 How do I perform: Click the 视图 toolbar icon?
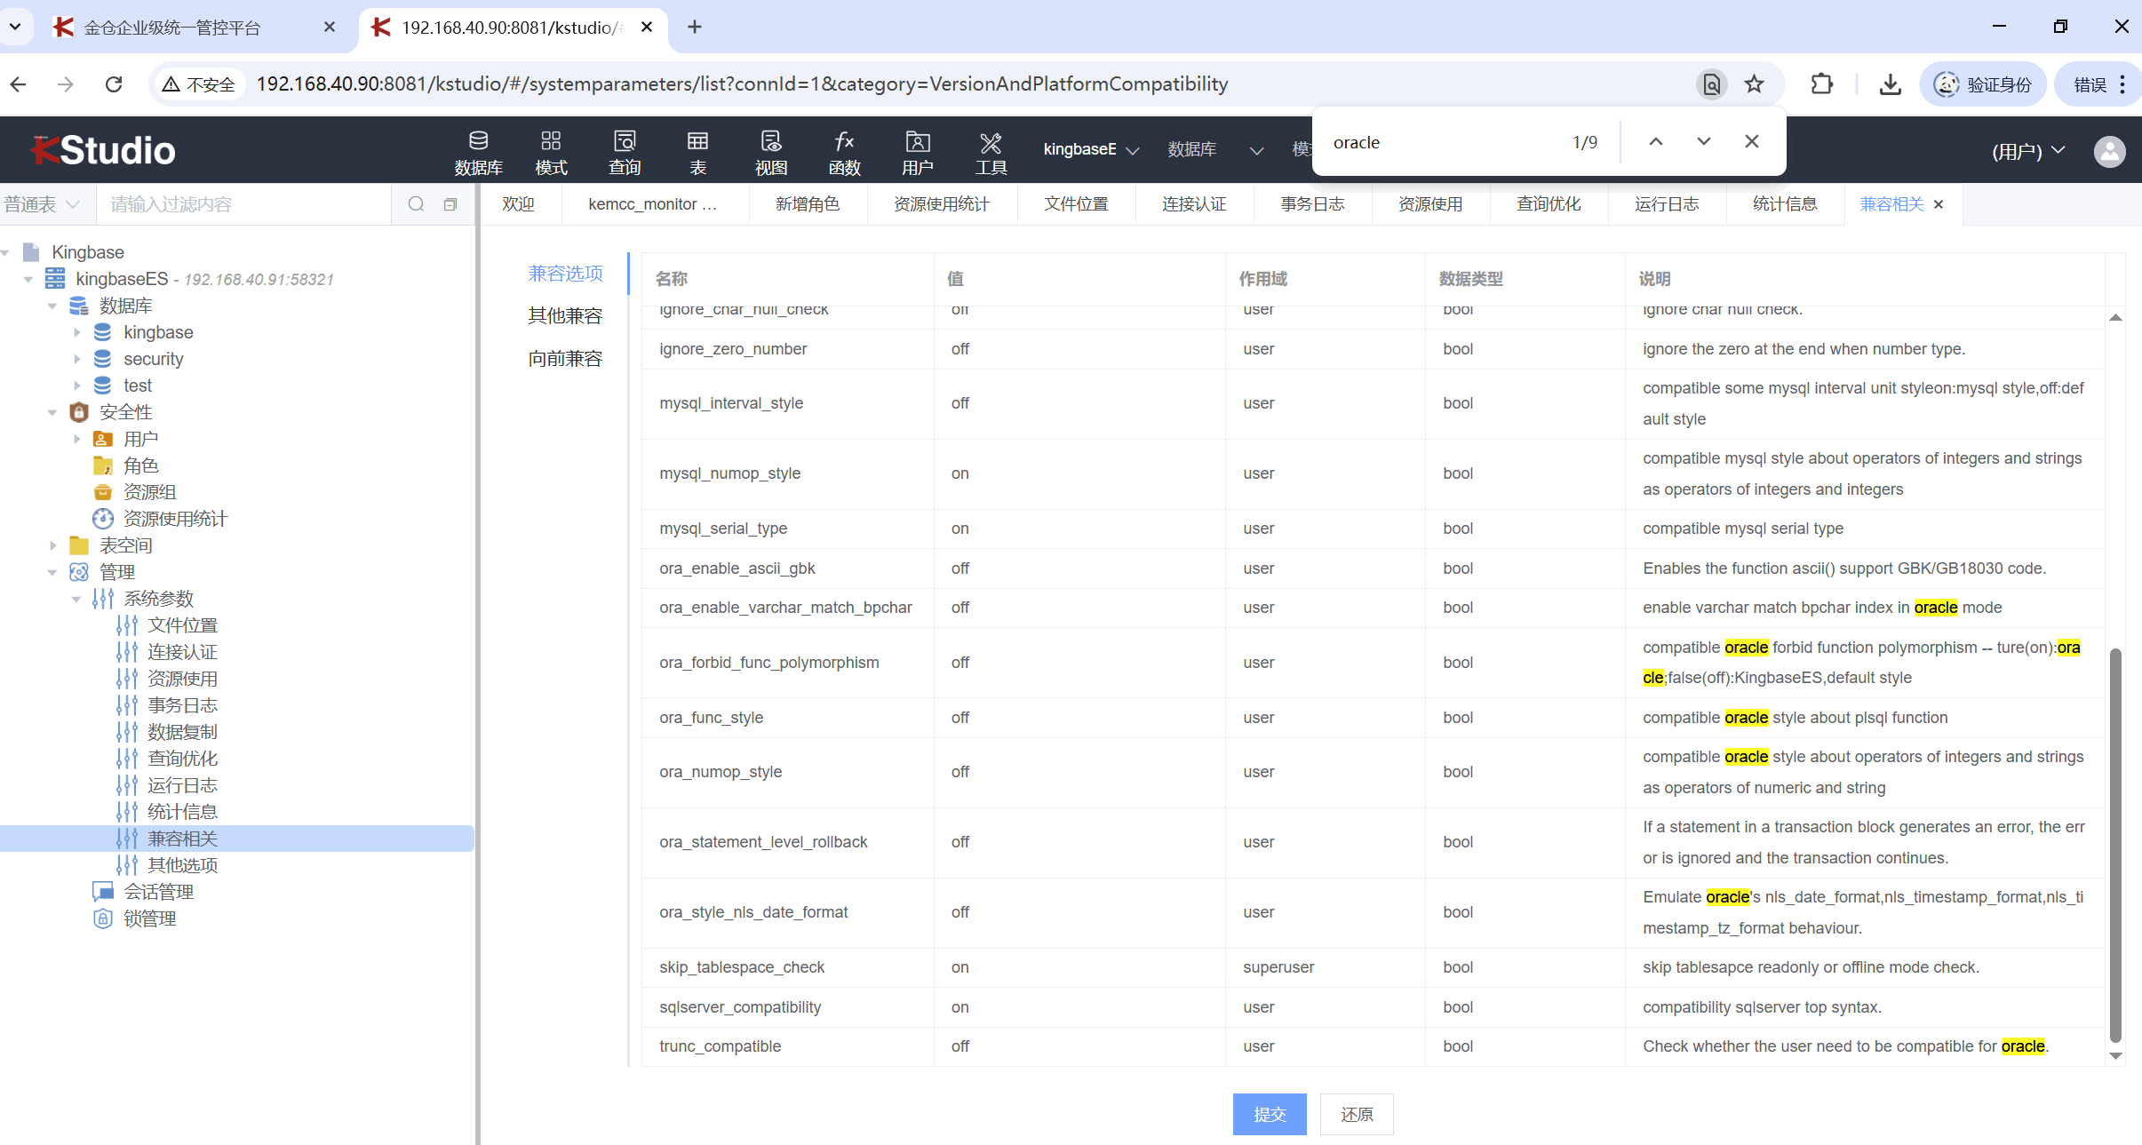point(770,152)
